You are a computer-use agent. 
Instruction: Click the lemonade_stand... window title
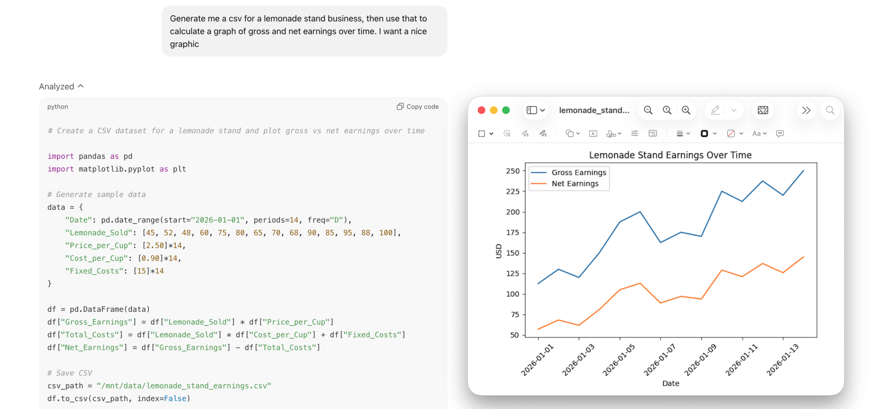[x=594, y=110]
